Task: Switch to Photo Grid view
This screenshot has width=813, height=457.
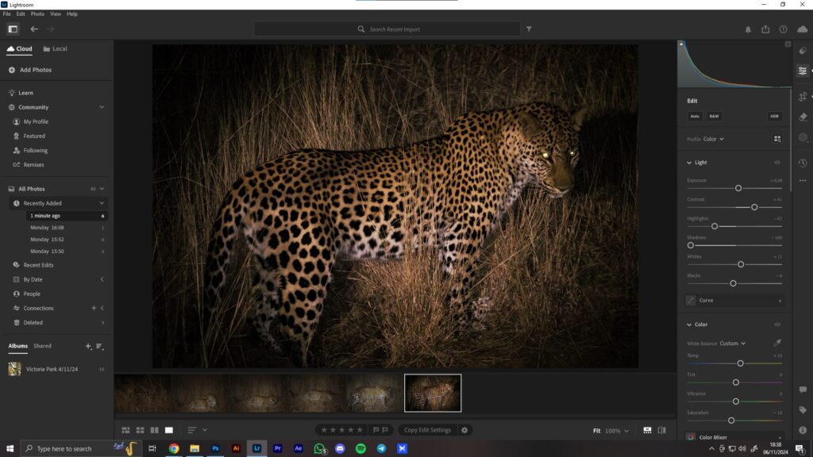Action: 125,430
